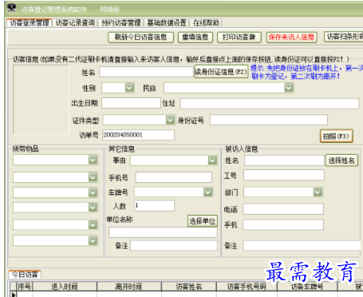
Task: Click the 住址 input field
Action: (x=270, y=103)
